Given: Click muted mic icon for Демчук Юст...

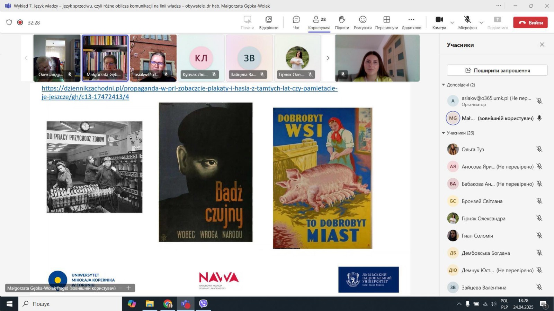Looking at the screenshot, I should [x=539, y=270].
